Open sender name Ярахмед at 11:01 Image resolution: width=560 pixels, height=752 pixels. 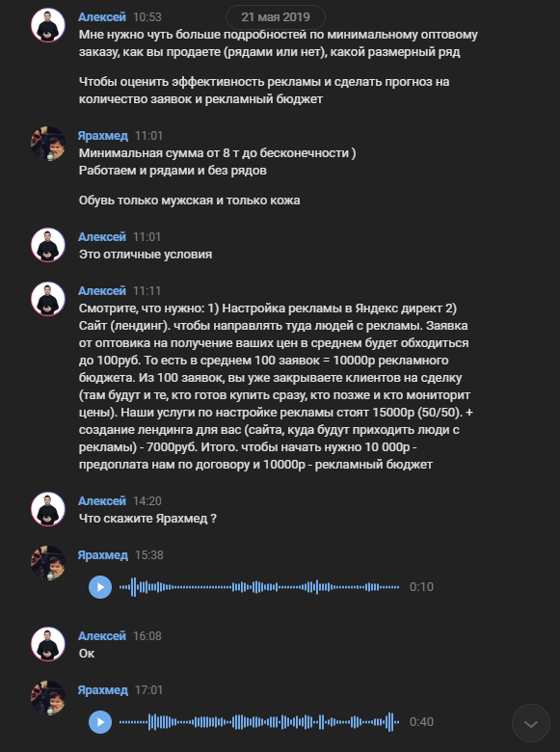[x=103, y=136]
